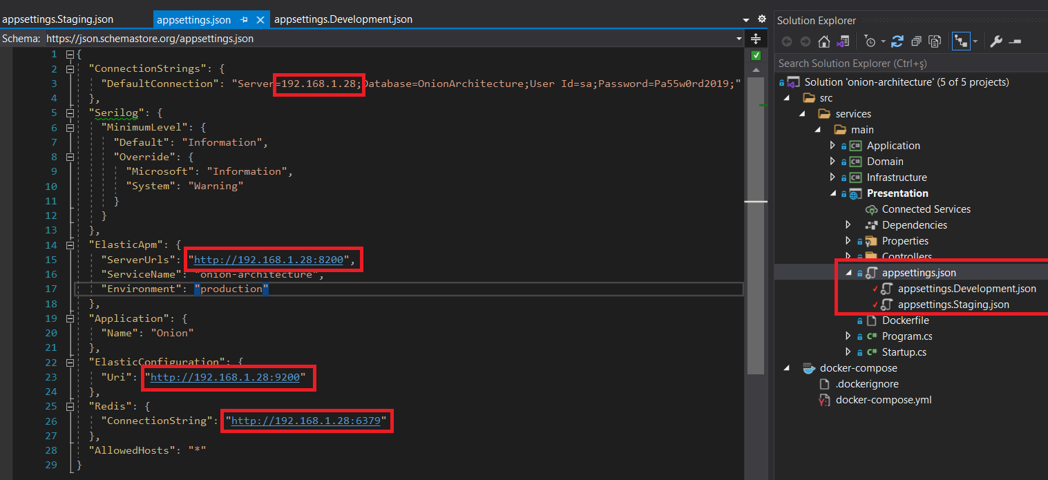
Task: Click the split editor icon beside the schema bar
Action: [756, 39]
